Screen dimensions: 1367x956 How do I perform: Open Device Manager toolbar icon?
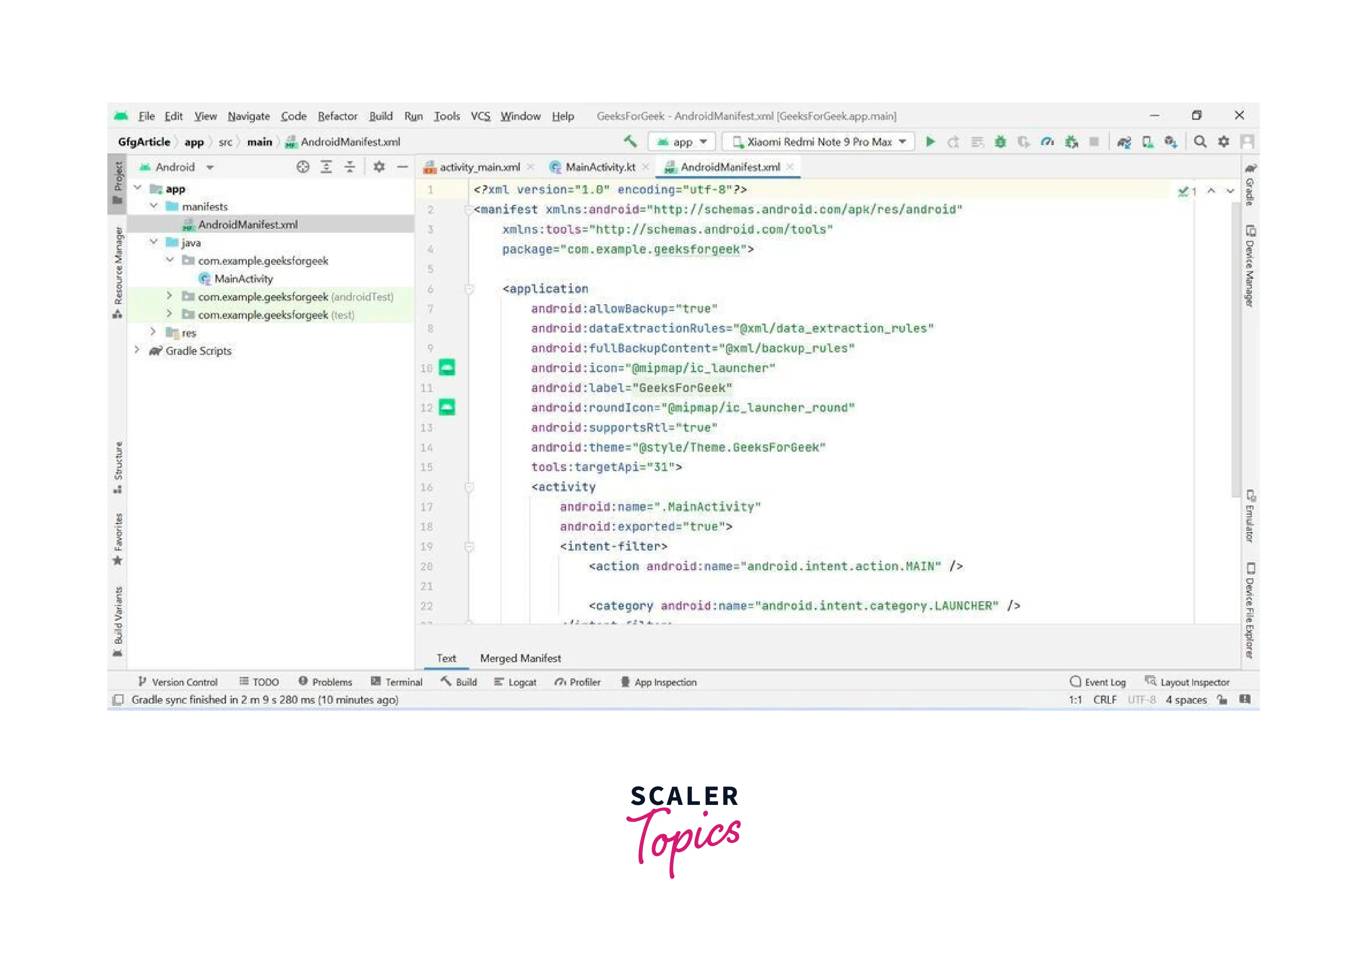point(1147,141)
